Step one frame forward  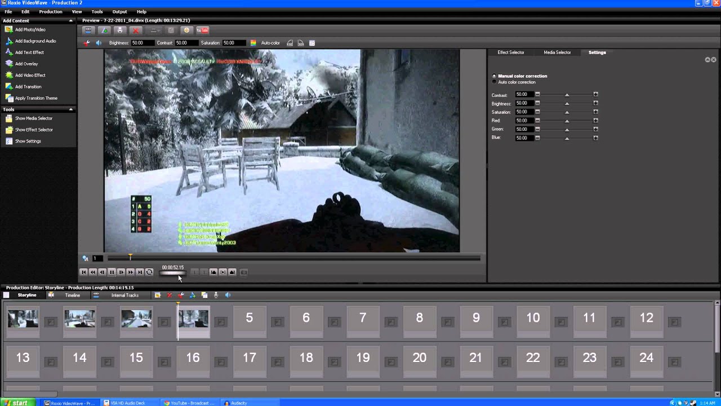[x=121, y=272]
